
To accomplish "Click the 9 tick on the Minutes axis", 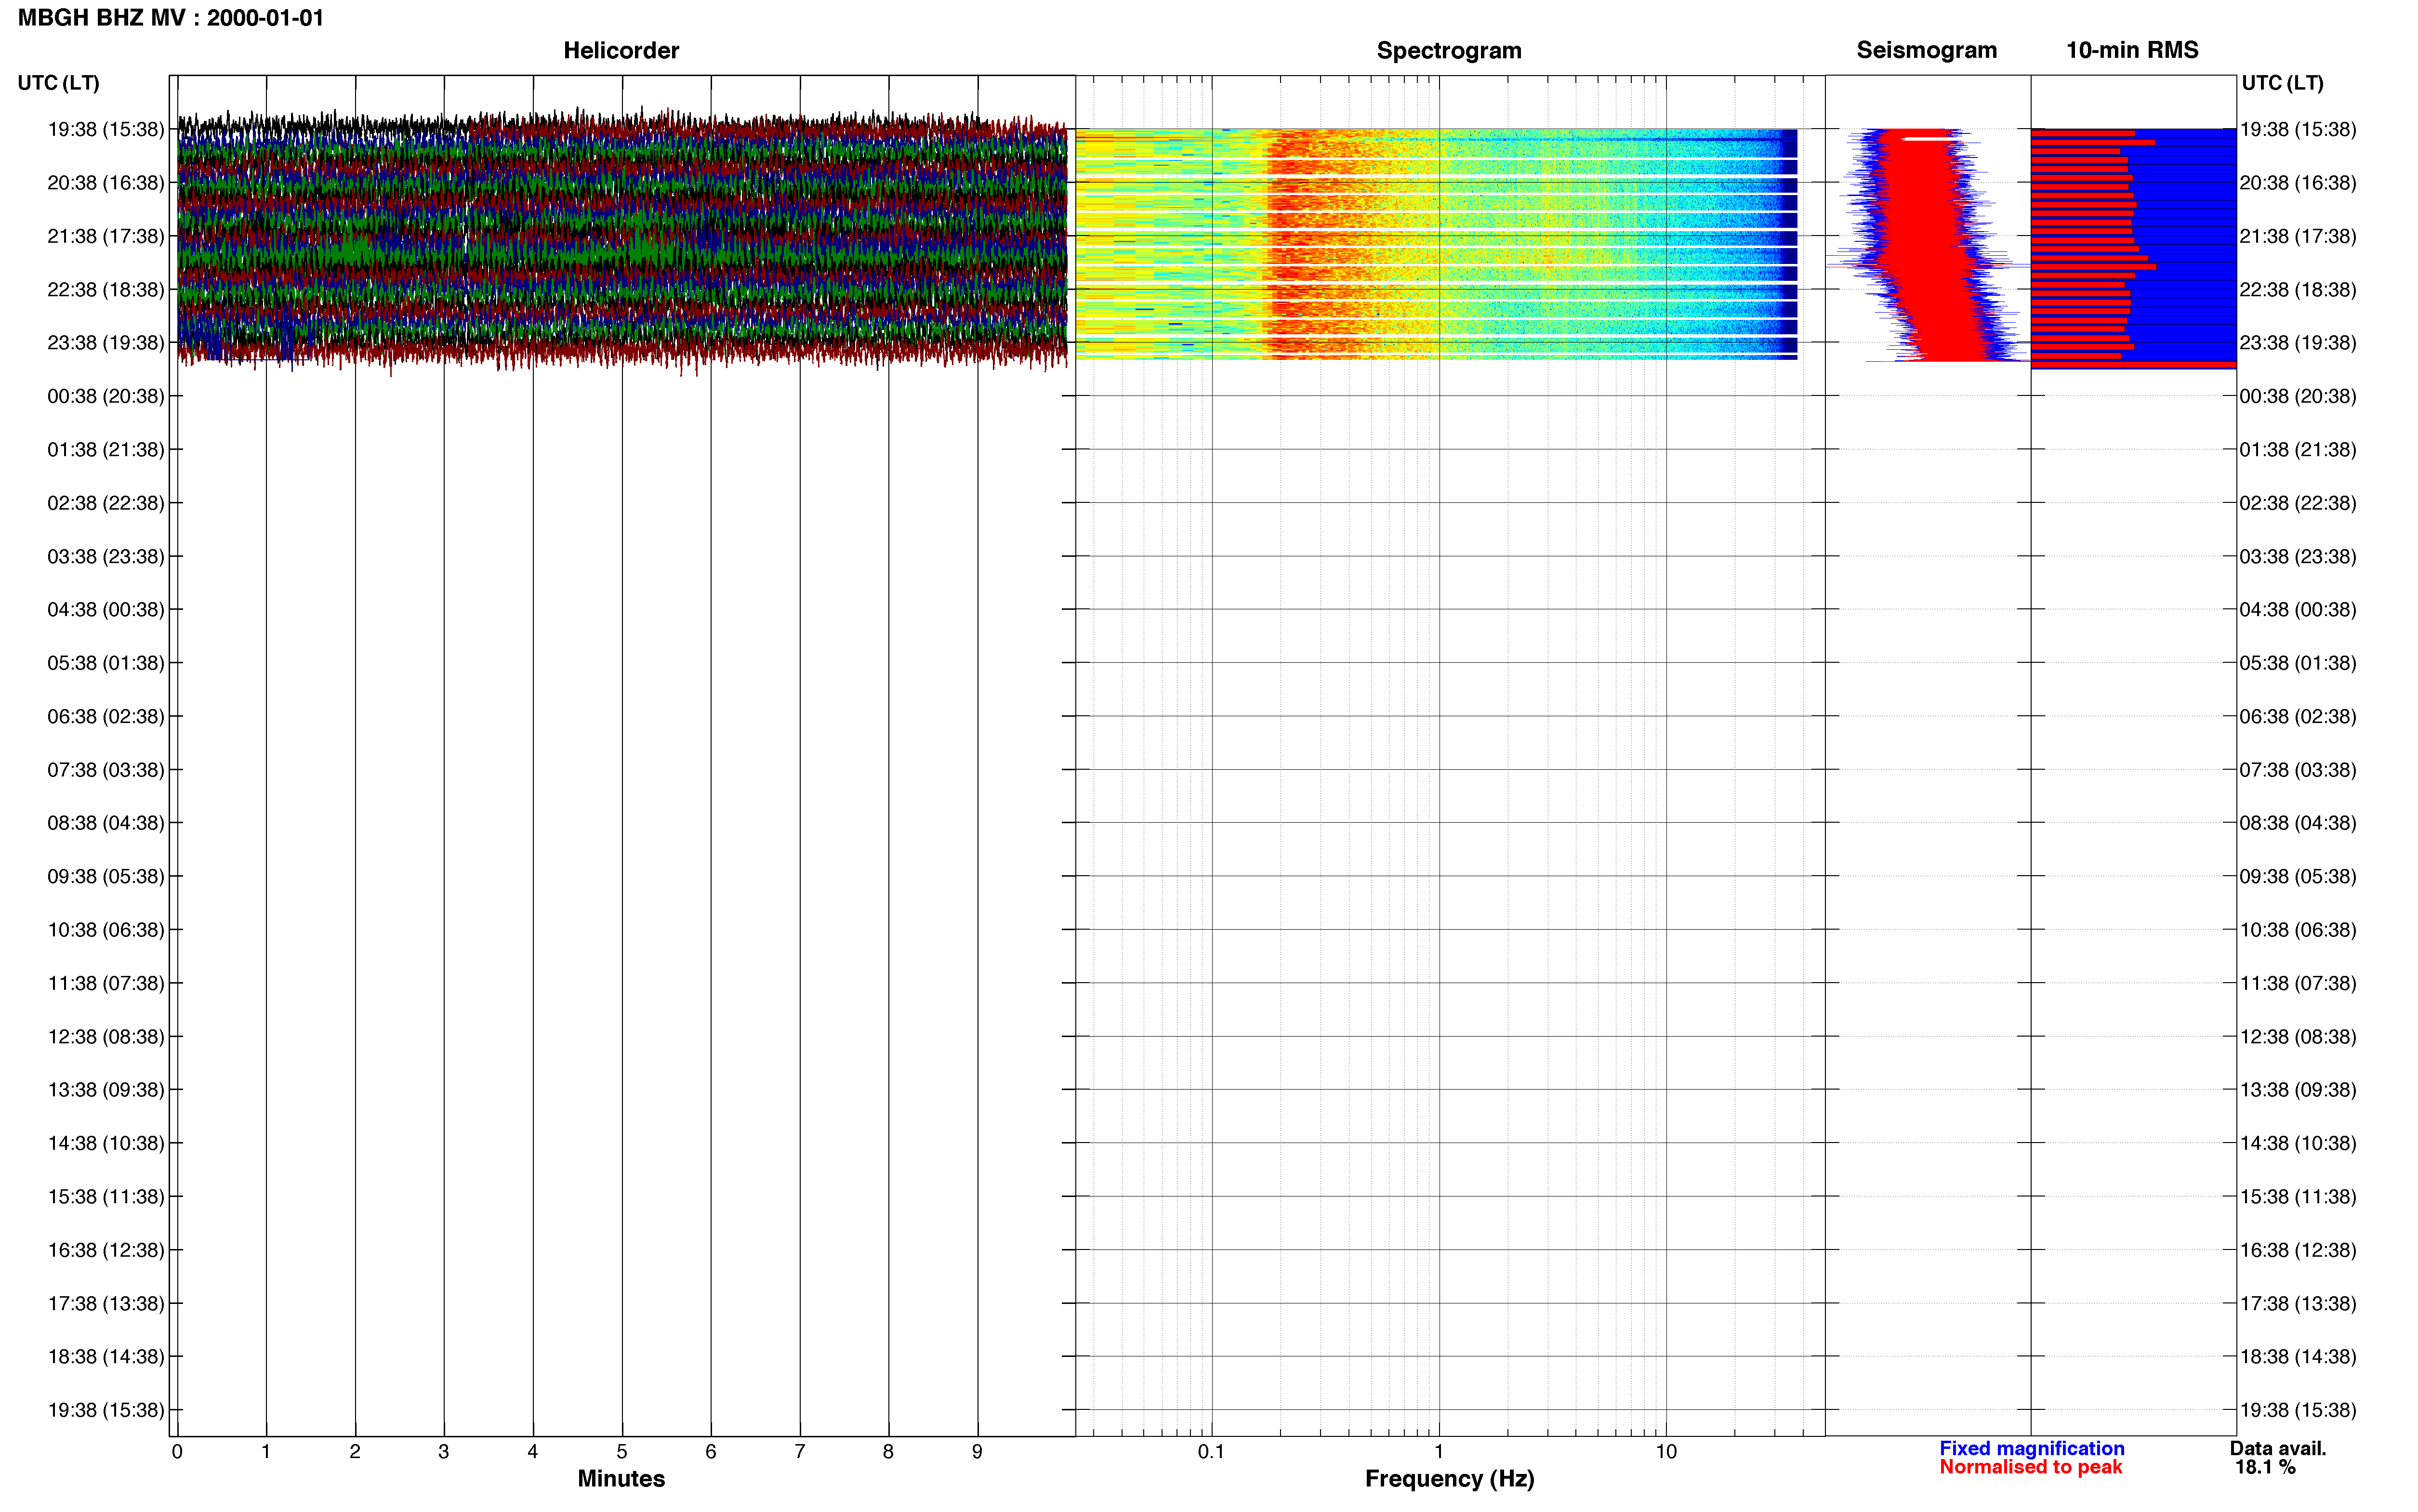I will (977, 1452).
